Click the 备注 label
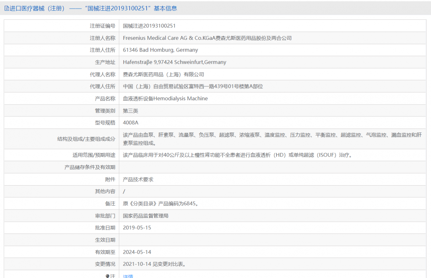Screen dimensions: 431x278 (x=110, y=204)
